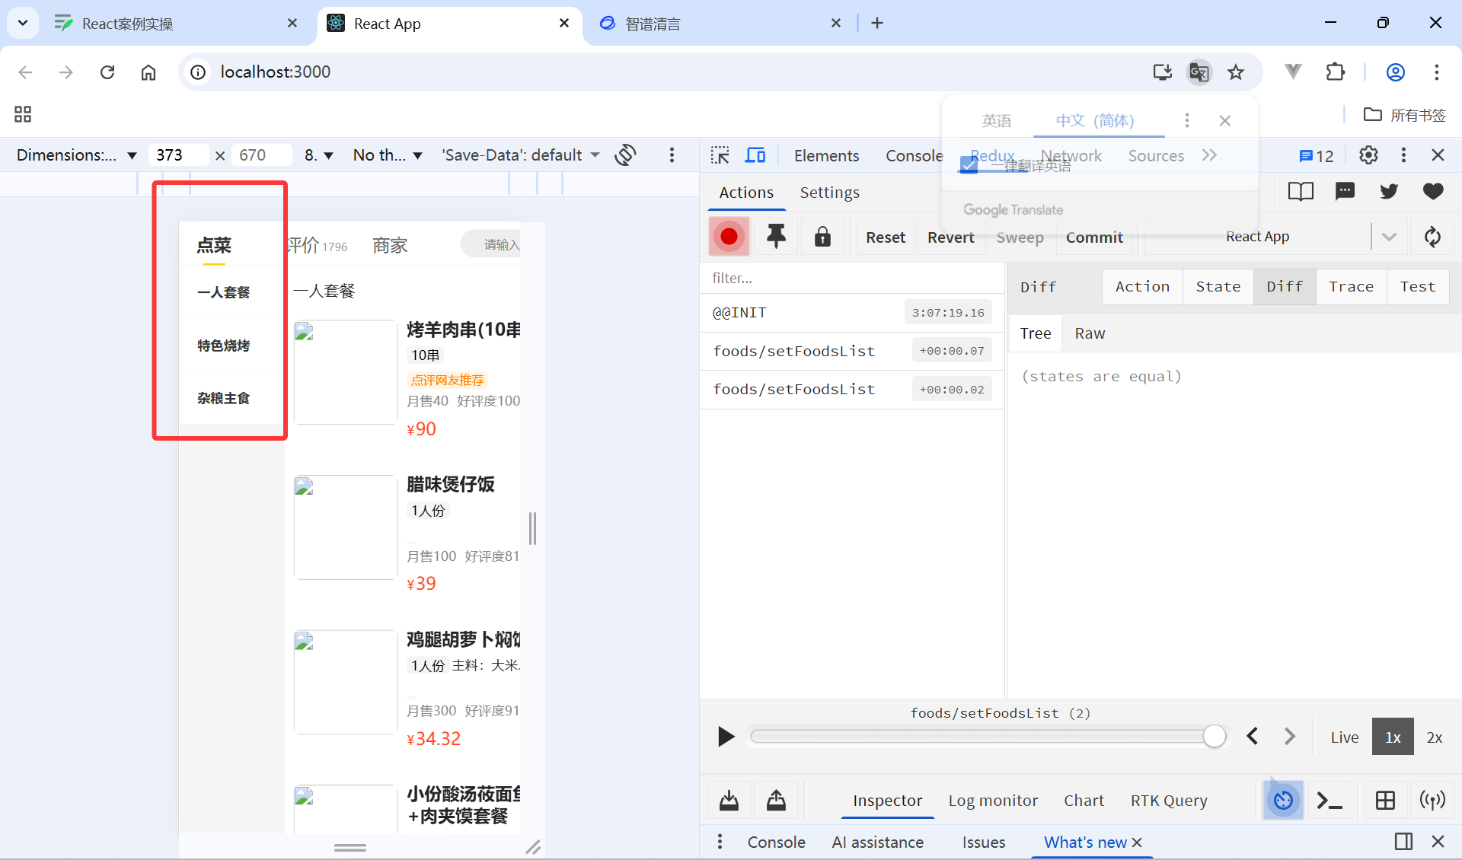The height and width of the screenshot is (860, 1462).
Task: Switch to the State inspector tab
Action: click(x=1218, y=287)
